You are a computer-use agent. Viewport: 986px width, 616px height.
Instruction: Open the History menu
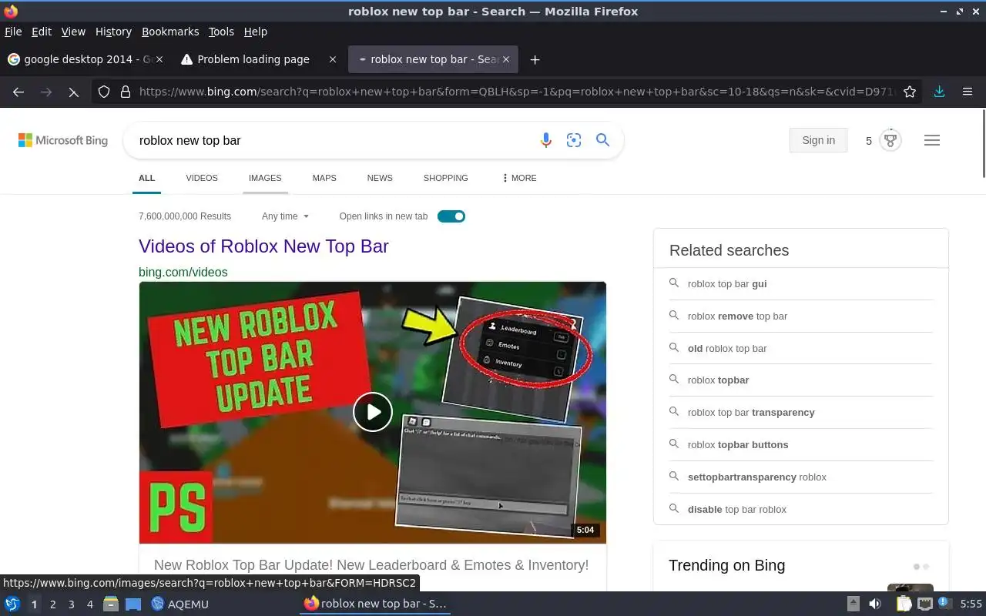coord(113,32)
